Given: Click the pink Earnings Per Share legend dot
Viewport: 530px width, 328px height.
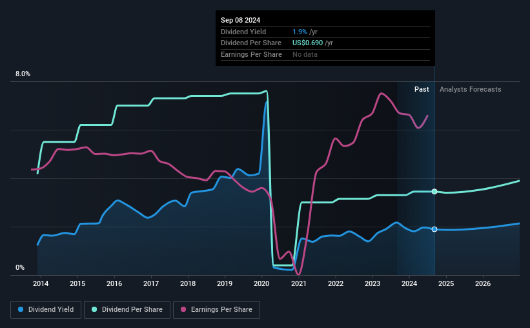Looking at the screenshot, I should click(x=183, y=309).
